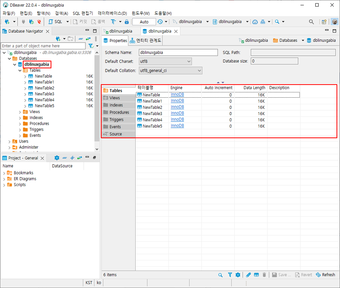The image size is (340, 288).
Task: Select the DBeaver perspective beaver icon
Action: [x=335, y=22]
